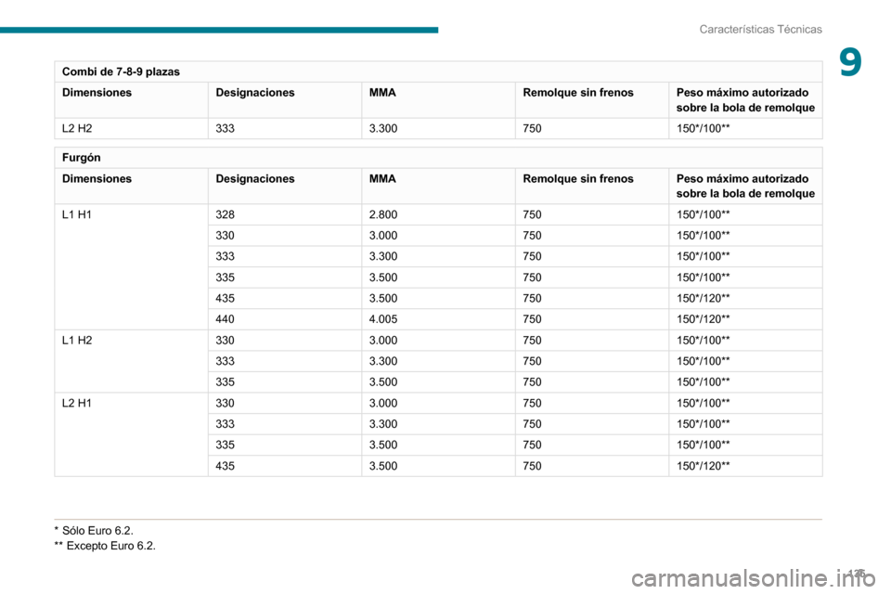Click Remolque sin frenos header in Furgón table
The image size is (891, 594).
578,179
